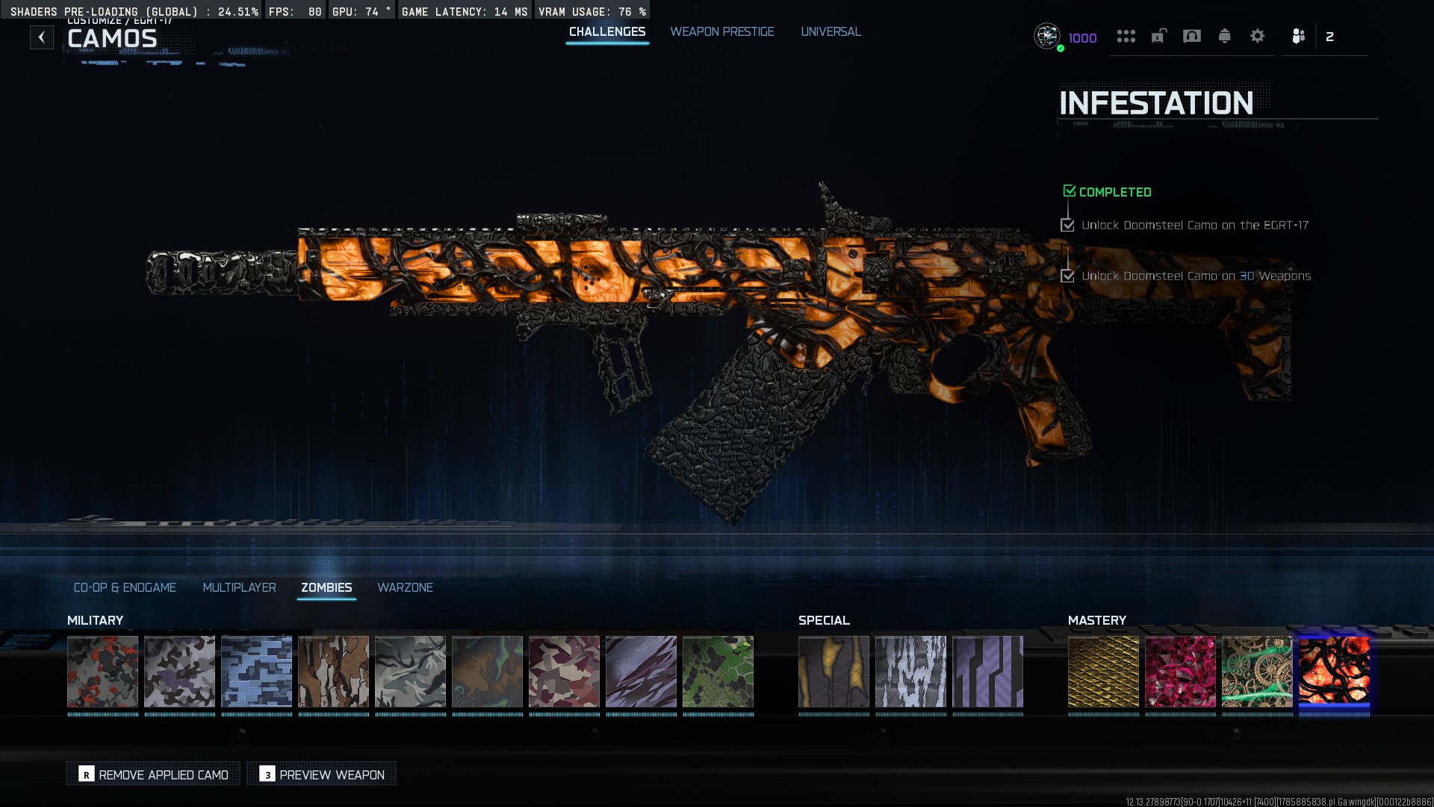Viewport: 1434px width, 807px height.
Task: Click the INFESTATION camo title
Action: [x=1156, y=103]
